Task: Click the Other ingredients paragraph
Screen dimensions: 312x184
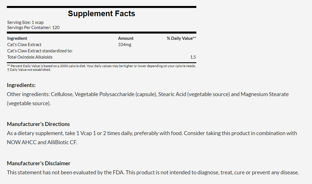Action: tap(148, 94)
